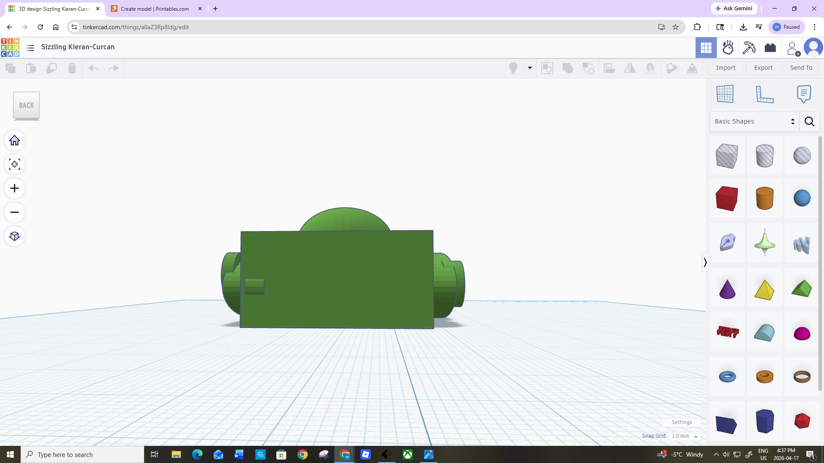
Task: Open File Explorer on taskbar
Action: pyautogui.click(x=176, y=454)
